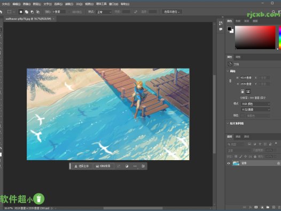The width and height of the screenshot is (281, 211).
Task: Open the RGB color mode dropdown
Action: click(255, 104)
